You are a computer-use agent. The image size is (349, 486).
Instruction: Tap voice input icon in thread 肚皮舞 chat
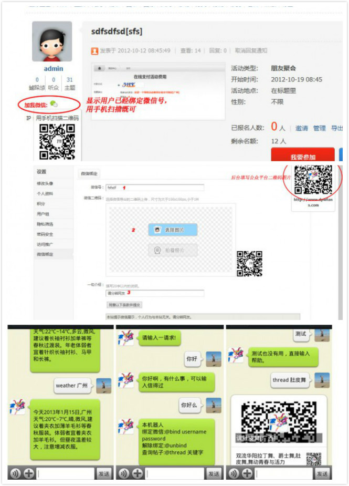point(234,473)
